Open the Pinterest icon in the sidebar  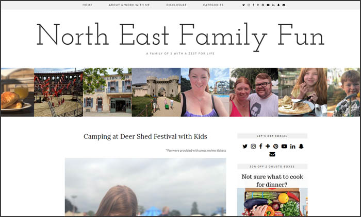276,146
